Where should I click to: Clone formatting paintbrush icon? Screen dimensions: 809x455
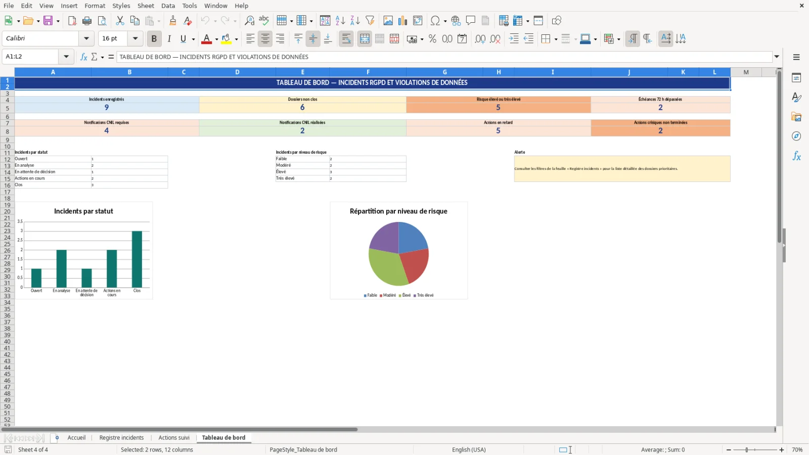click(173, 21)
